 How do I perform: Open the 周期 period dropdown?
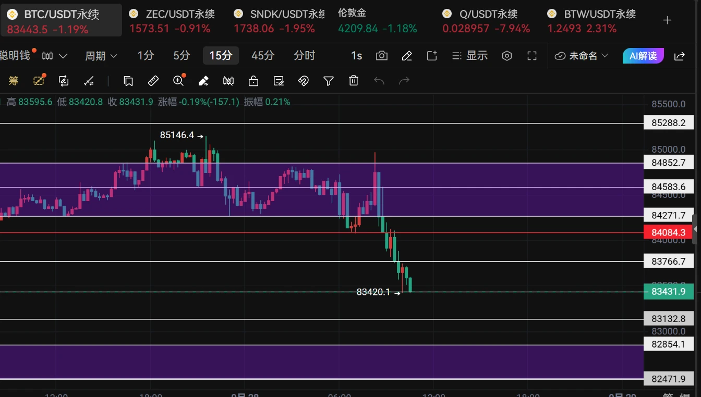click(x=101, y=56)
